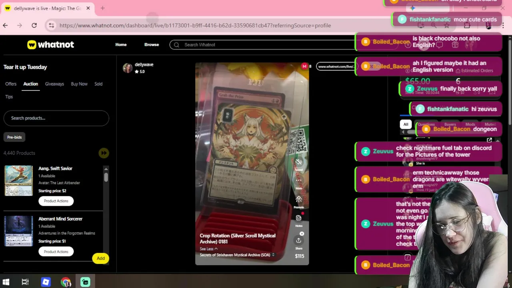Switch to the Tips tab
This screenshot has width=512, height=288.
coord(9,97)
